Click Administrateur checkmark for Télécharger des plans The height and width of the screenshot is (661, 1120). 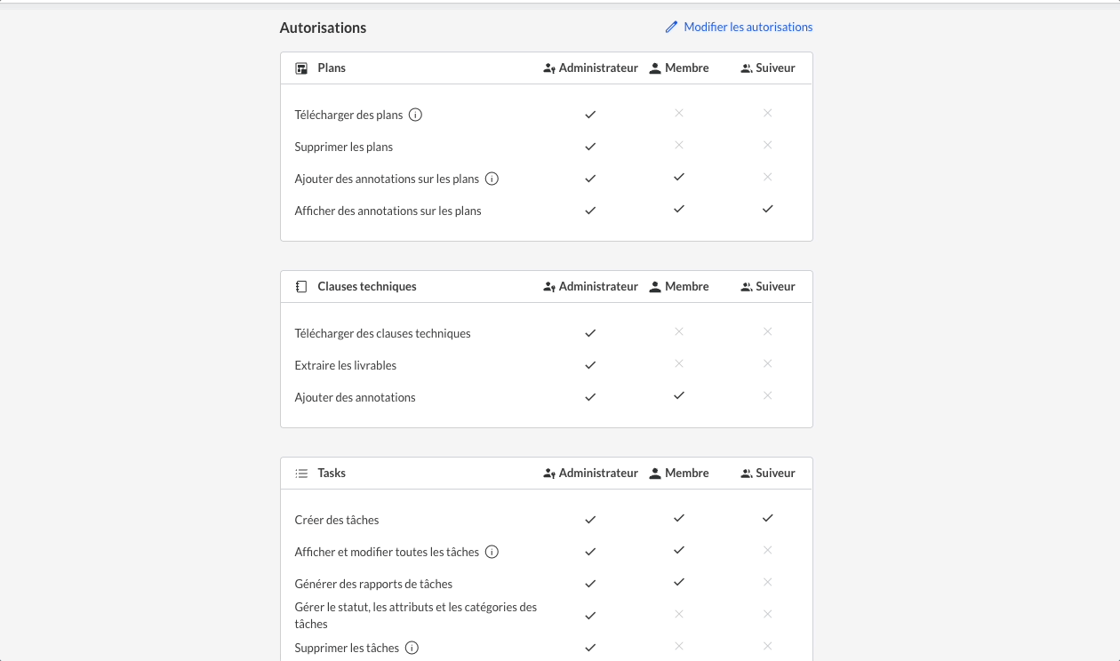pos(590,115)
